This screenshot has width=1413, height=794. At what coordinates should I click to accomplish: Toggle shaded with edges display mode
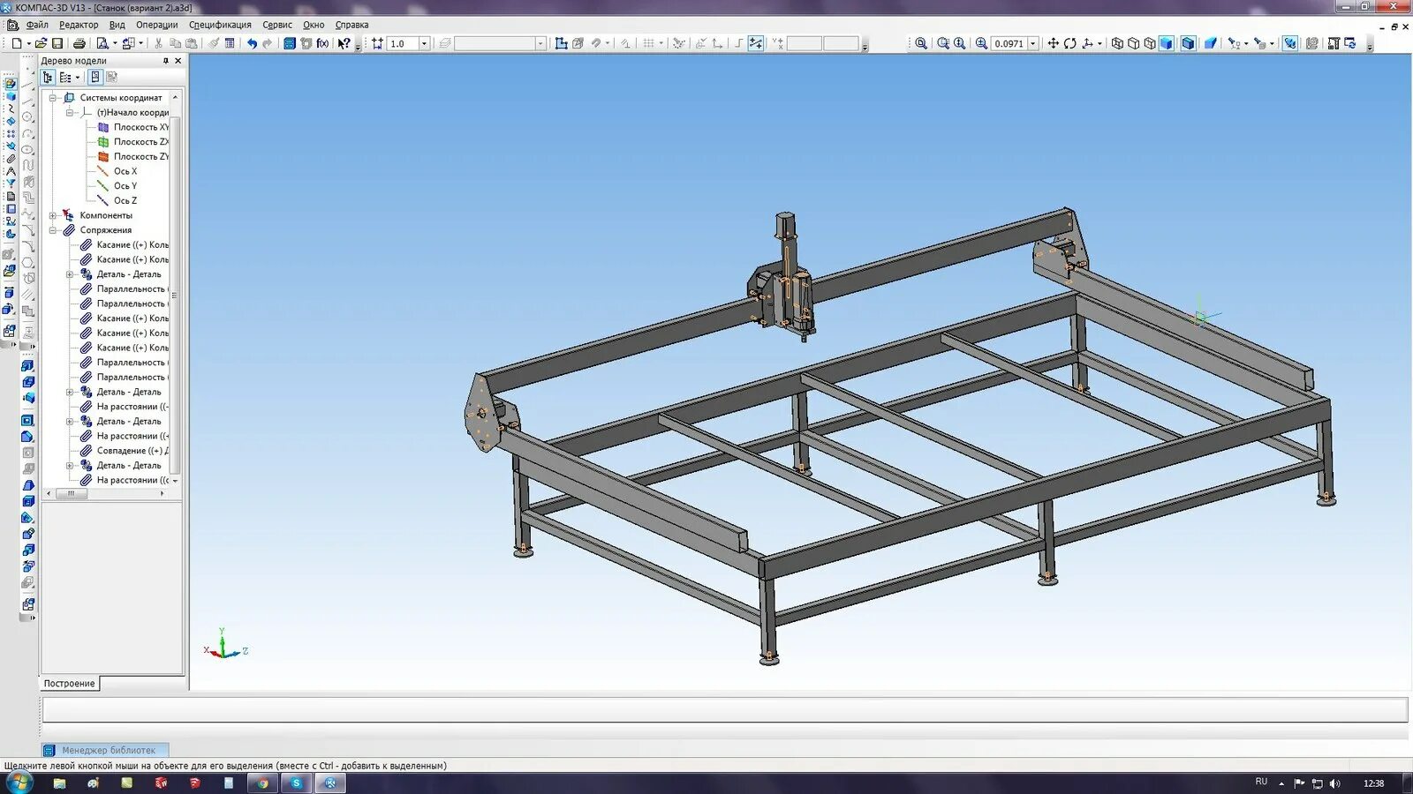point(1188,43)
